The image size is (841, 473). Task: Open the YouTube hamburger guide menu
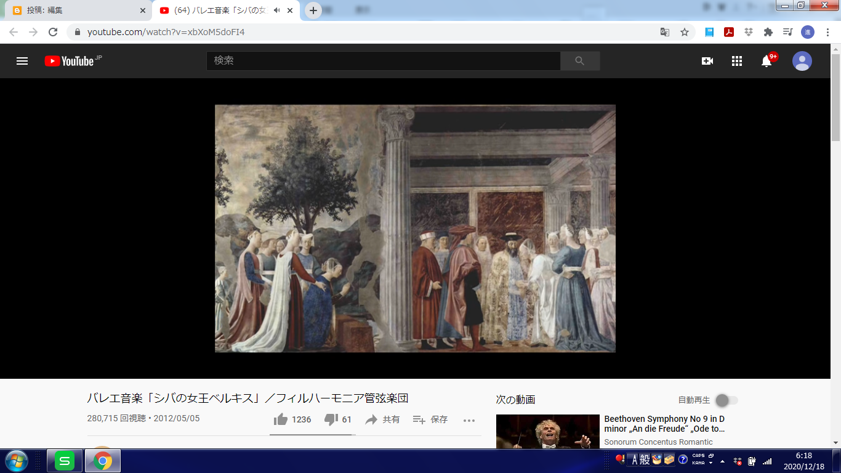point(22,61)
